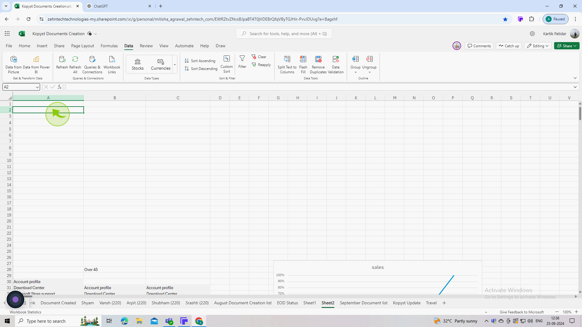Switch to Page Layout tab
Image resolution: width=582 pixels, height=327 pixels.
(82, 46)
